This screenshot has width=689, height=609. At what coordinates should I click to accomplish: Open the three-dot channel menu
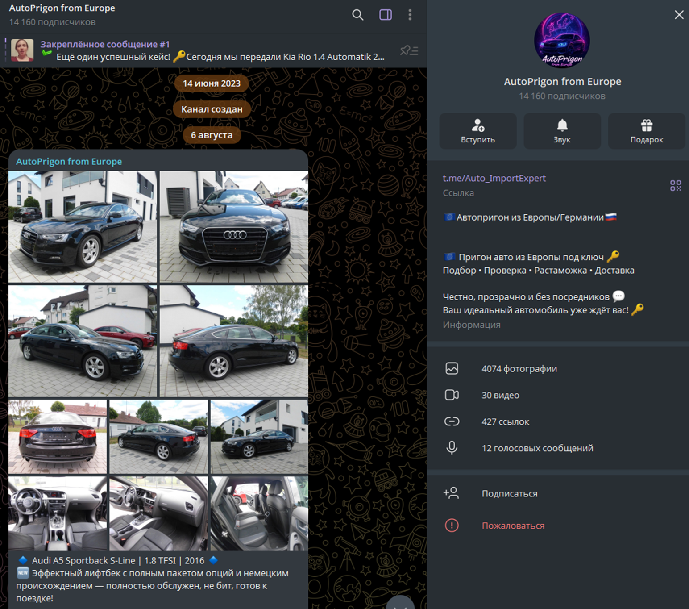(410, 15)
